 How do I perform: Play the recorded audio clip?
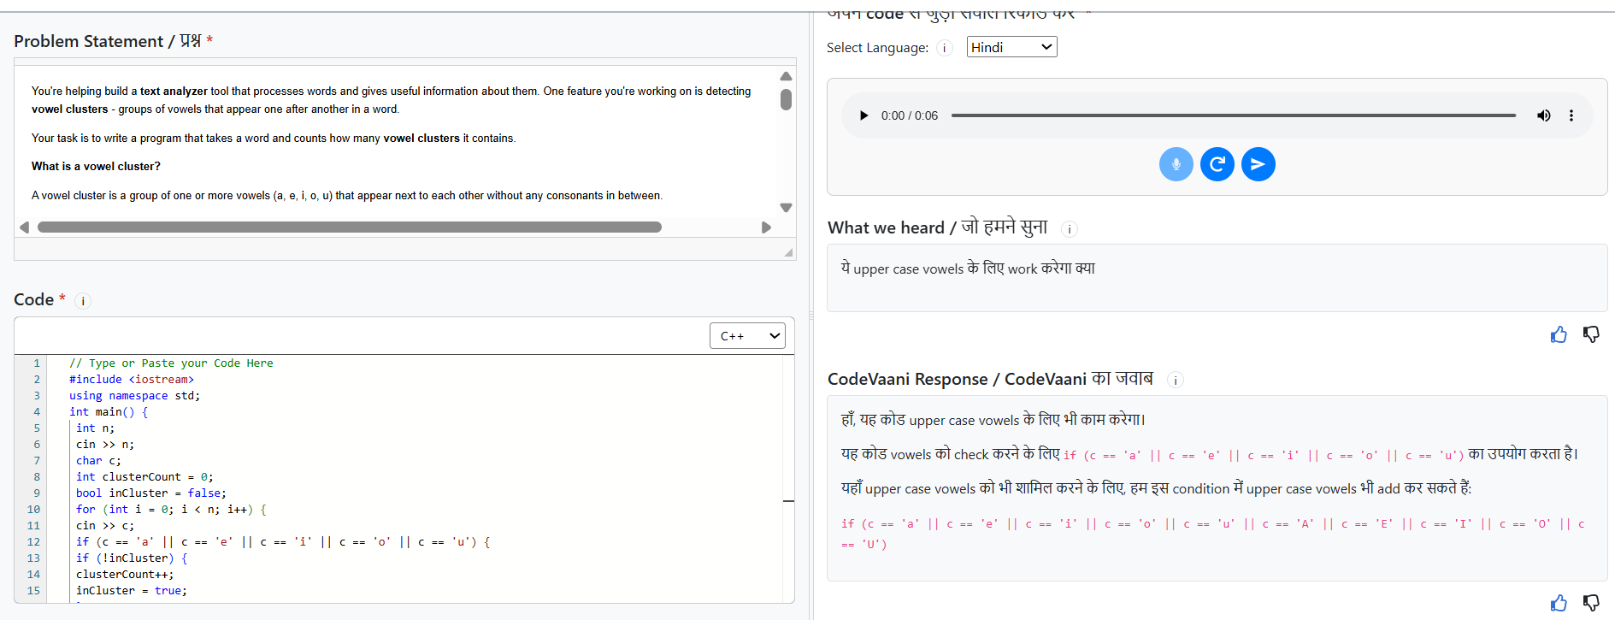(x=863, y=115)
